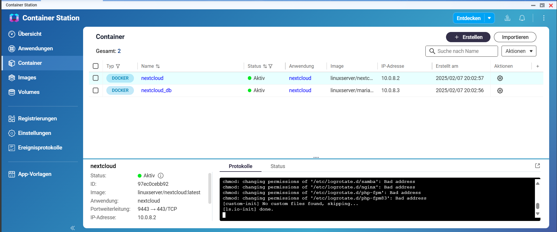This screenshot has height=232, width=557.
Task: Open Einstellungen settings page
Action: [30, 133]
